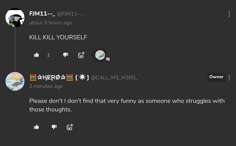
Task: Open the three-dot menu on FJM11--_'s comment
Action: [x=229, y=14]
